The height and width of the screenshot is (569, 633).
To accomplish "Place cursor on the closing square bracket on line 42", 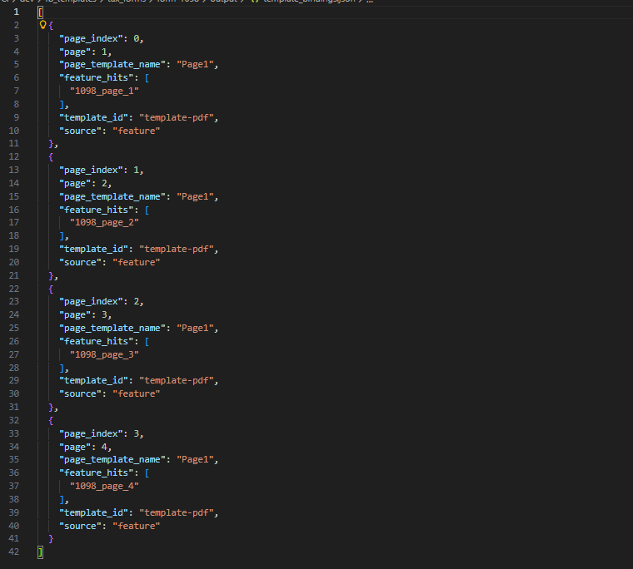I will click(40, 552).
